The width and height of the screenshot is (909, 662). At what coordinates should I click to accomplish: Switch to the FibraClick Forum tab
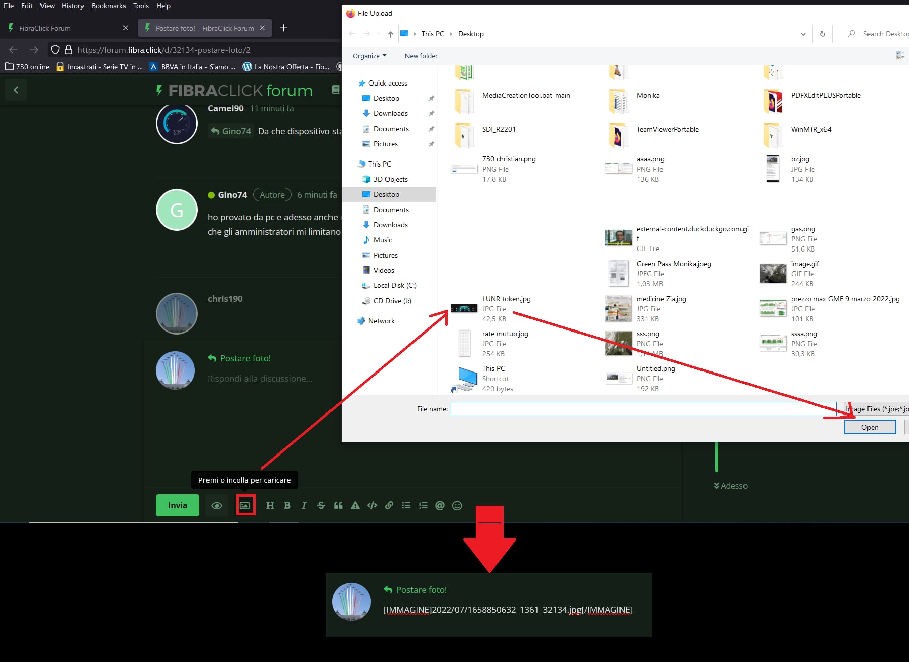click(x=66, y=28)
